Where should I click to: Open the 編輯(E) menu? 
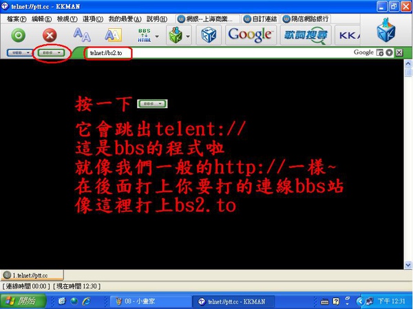click(x=41, y=19)
